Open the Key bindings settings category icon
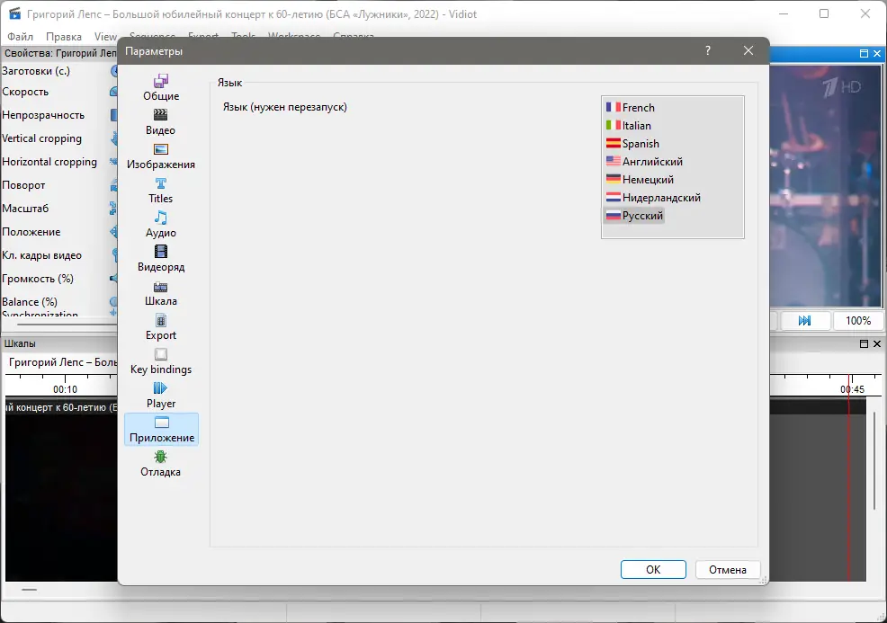Screen dimensions: 887x623 coord(161,361)
